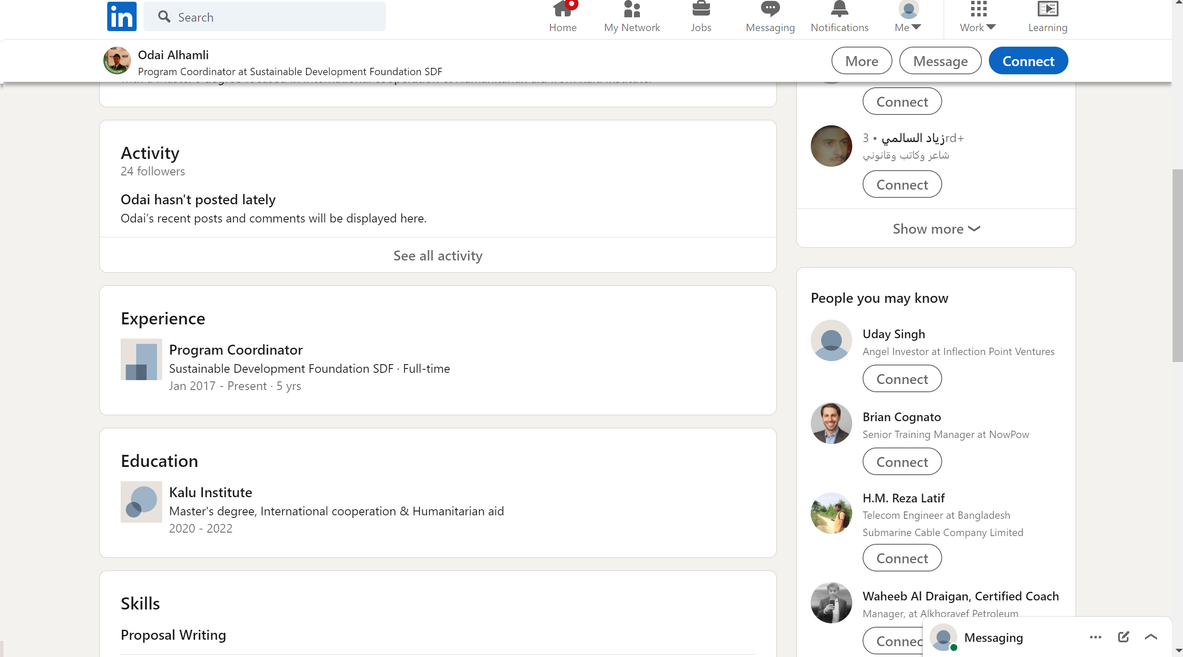
Task: Open See all activity link
Action: (438, 256)
